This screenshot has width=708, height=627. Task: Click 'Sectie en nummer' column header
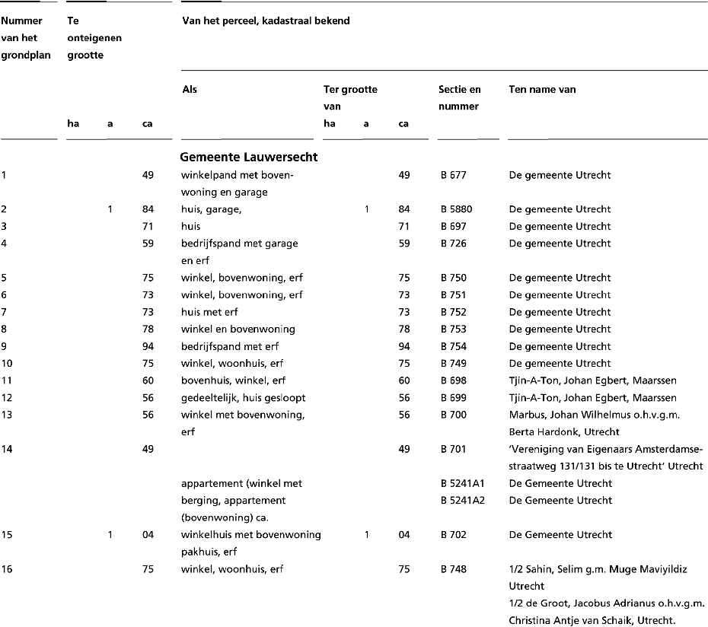[x=459, y=98]
